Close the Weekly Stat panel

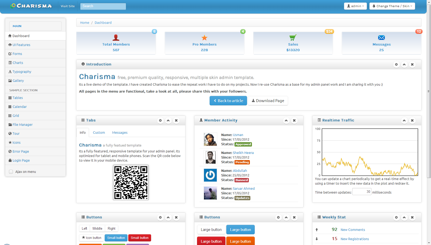pyautogui.click(x=412, y=217)
